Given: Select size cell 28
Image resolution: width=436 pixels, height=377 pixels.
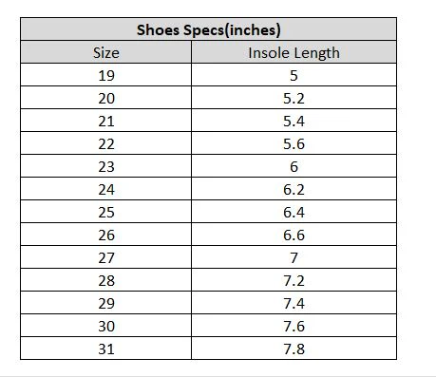Looking at the screenshot, I should tap(106, 280).
